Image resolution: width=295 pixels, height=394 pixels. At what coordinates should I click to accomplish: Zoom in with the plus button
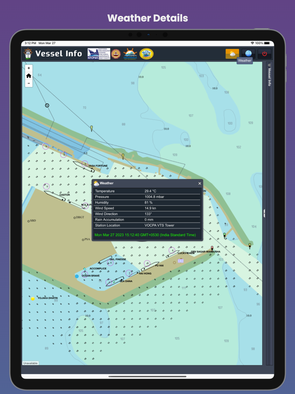point(29,68)
